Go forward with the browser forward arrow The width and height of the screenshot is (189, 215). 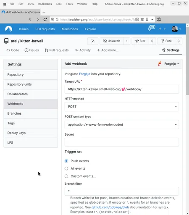tap(37, 19)
